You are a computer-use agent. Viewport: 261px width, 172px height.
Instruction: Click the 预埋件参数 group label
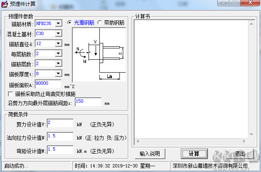[21, 16]
